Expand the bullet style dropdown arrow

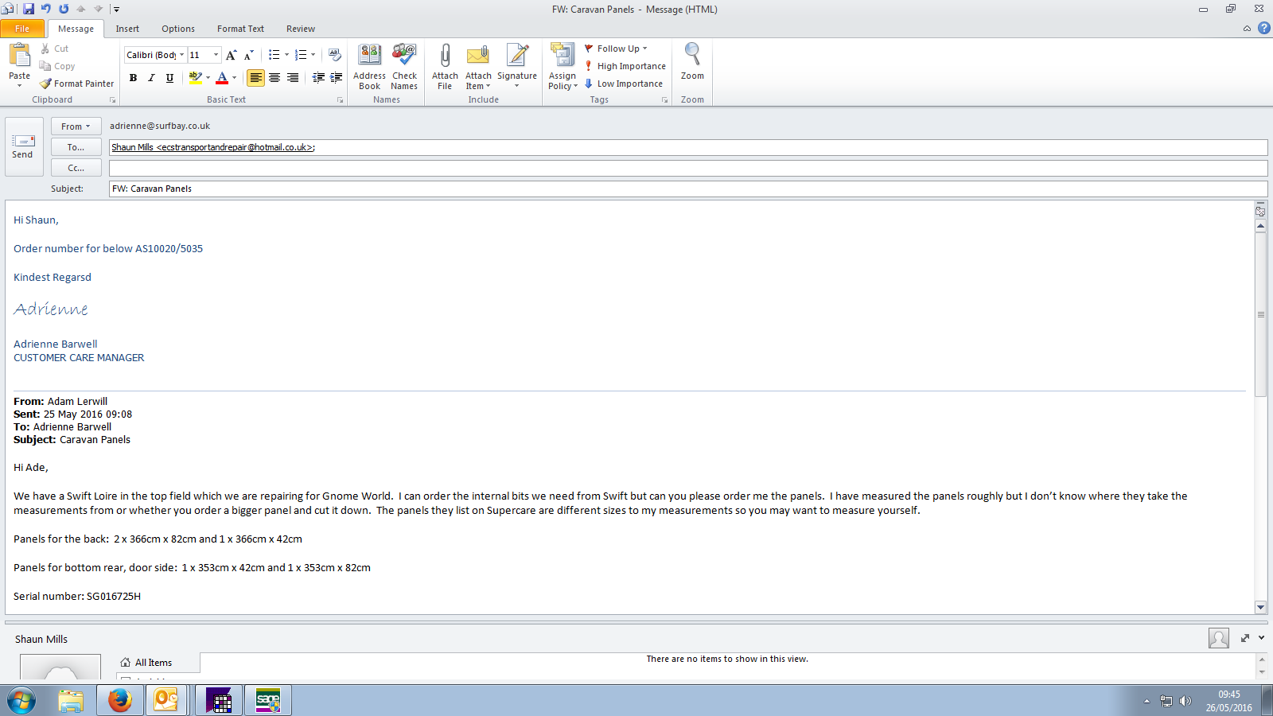pos(286,55)
